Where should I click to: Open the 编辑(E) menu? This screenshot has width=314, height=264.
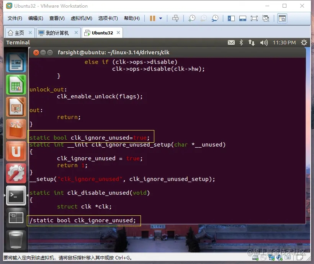pyautogui.click(x=36, y=18)
